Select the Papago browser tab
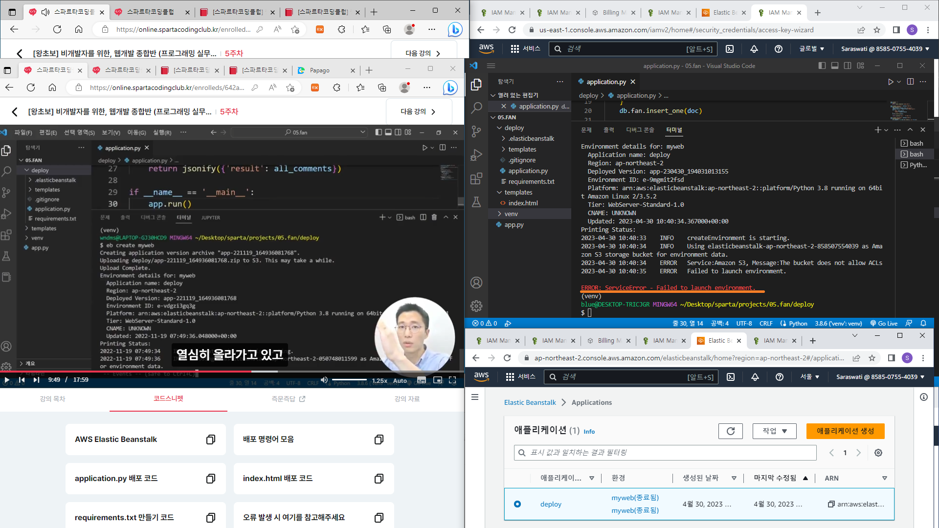The image size is (939, 528). click(x=326, y=70)
